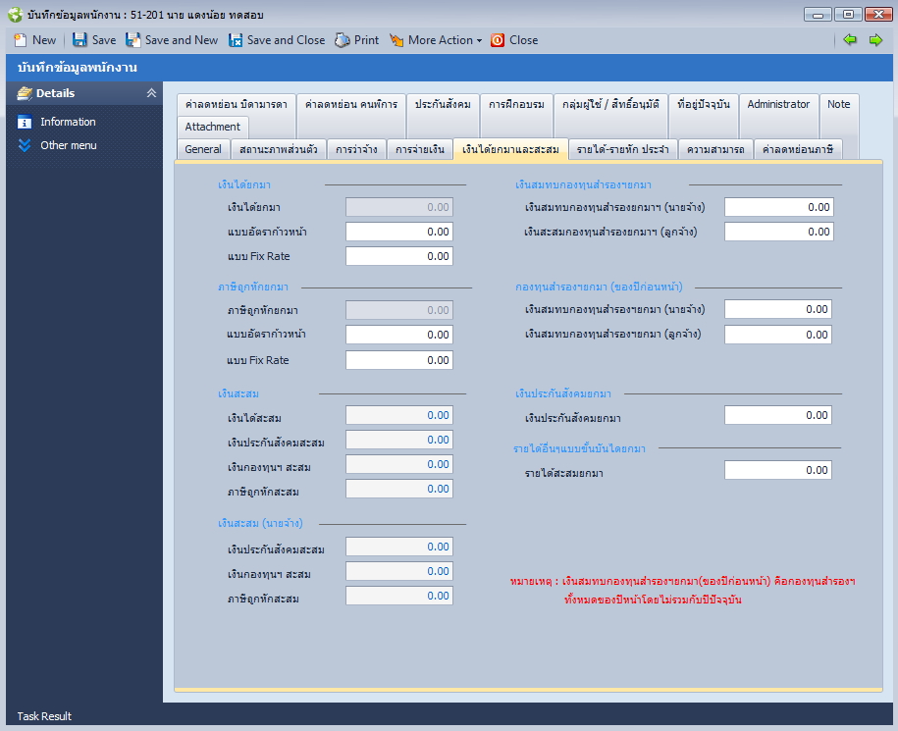
Task: Click the New document icon
Action: coord(20,40)
